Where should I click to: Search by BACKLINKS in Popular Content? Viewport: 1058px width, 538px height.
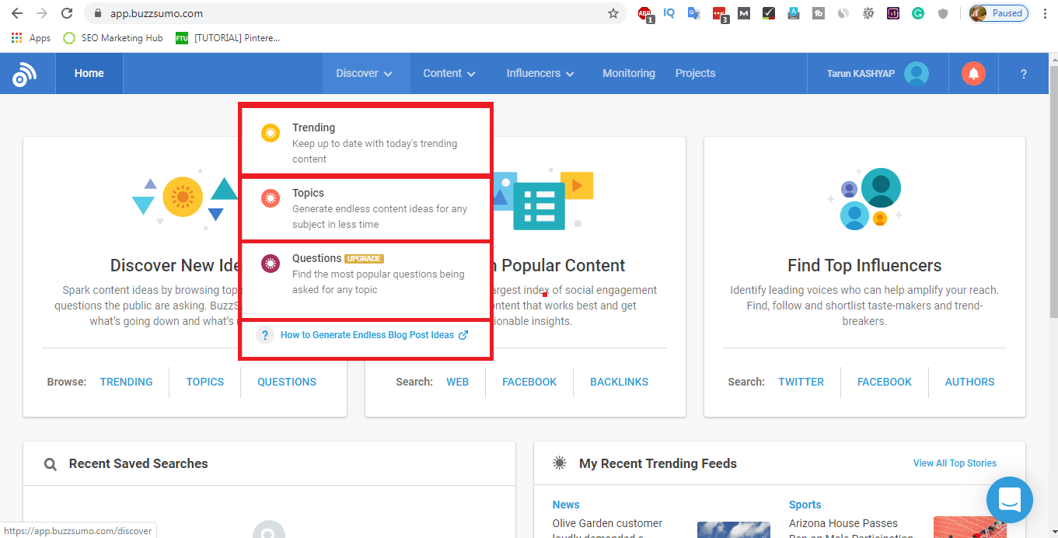coord(619,382)
